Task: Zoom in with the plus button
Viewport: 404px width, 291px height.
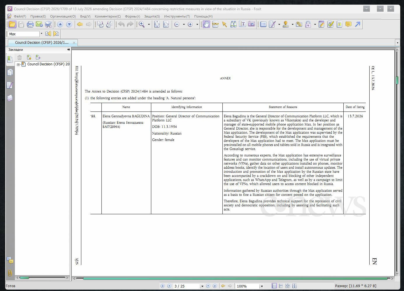Action: pyautogui.click(x=190, y=25)
